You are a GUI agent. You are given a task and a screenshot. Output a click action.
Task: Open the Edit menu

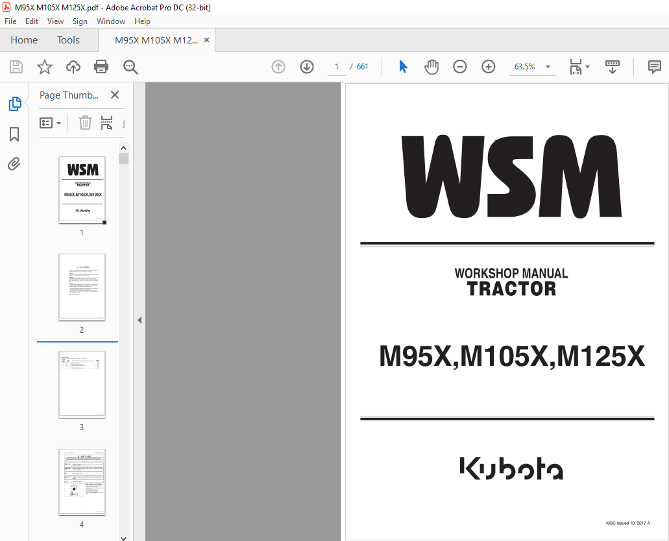[32, 21]
